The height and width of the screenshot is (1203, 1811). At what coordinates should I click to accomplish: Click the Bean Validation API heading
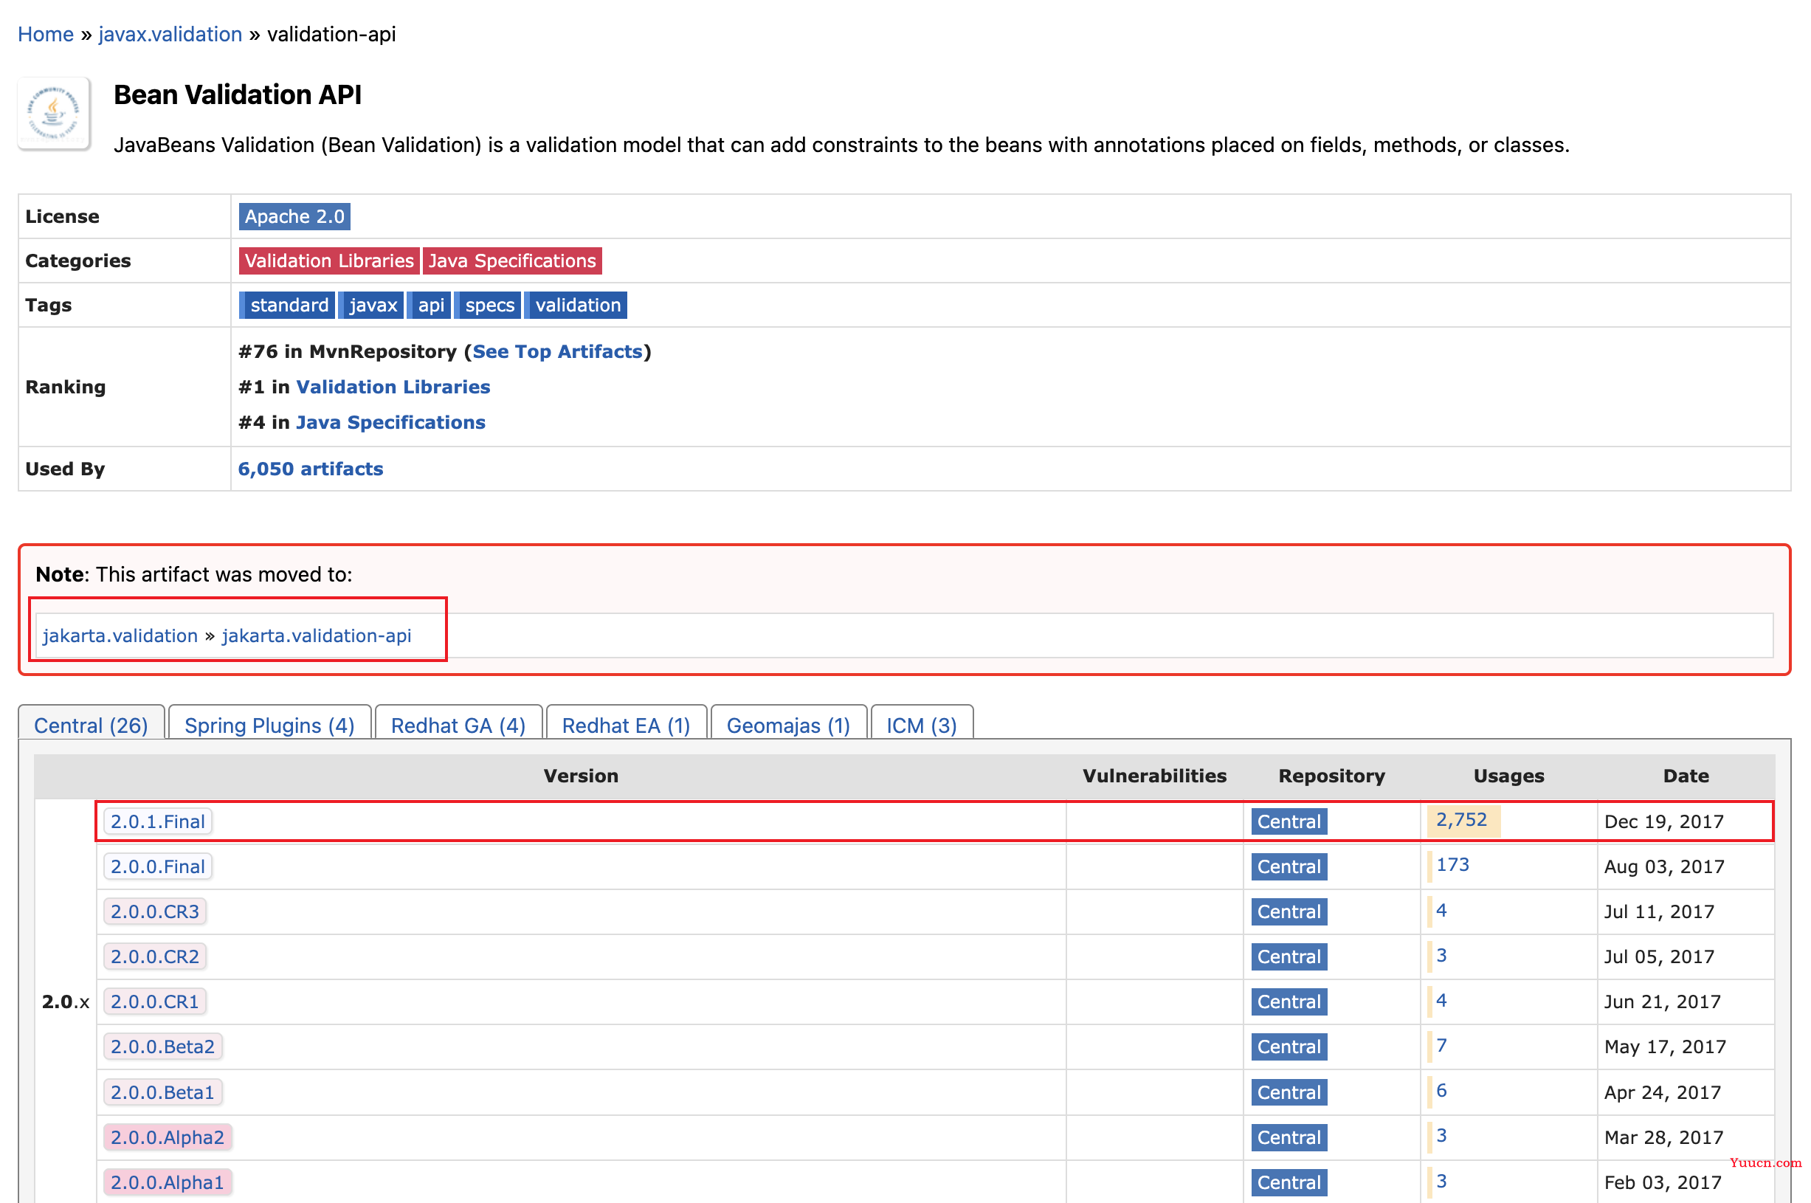(238, 95)
